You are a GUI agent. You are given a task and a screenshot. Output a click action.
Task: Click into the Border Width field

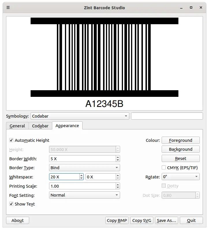coord(83,159)
